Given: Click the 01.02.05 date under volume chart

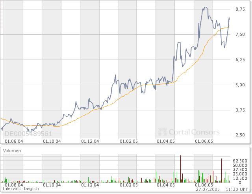Looking at the screenshot, I should [129, 185].
